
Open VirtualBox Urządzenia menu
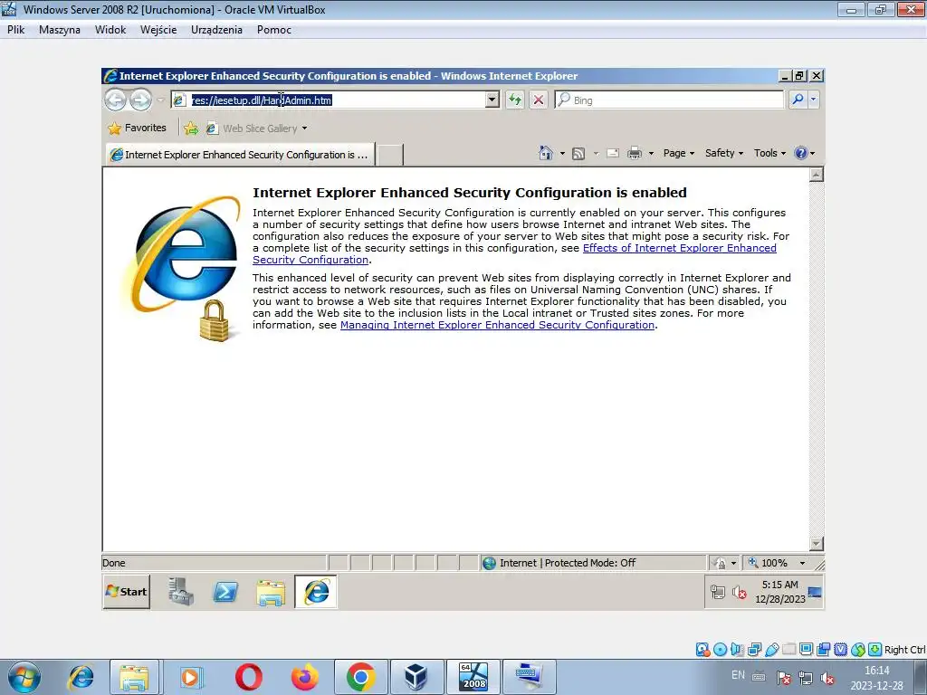coord(216,30)
